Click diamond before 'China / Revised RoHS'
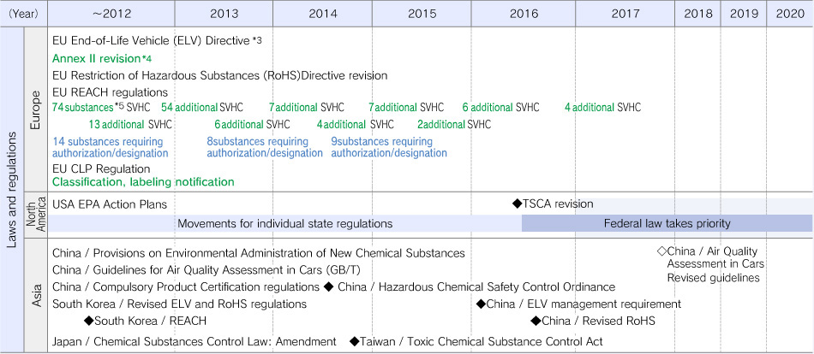 tap(536, 321)
